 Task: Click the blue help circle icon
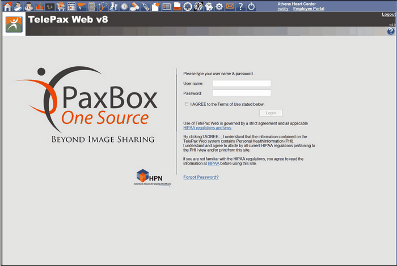coord(391,31)
